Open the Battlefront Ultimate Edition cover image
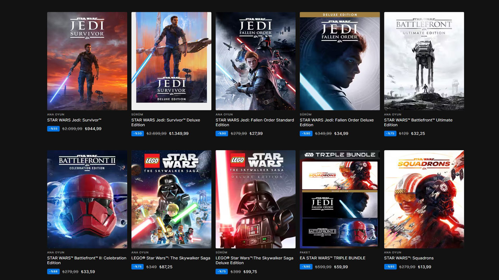This screenshot has width=499, height=280. point(424,61)
